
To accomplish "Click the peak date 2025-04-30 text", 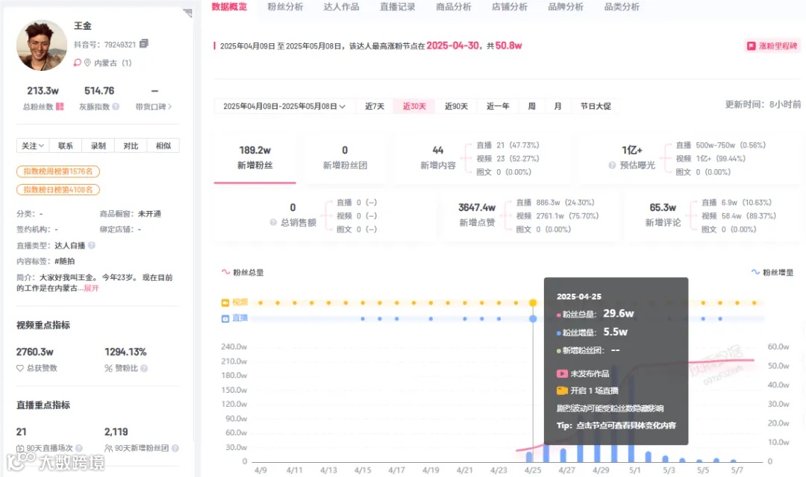I will coord(453,45).
